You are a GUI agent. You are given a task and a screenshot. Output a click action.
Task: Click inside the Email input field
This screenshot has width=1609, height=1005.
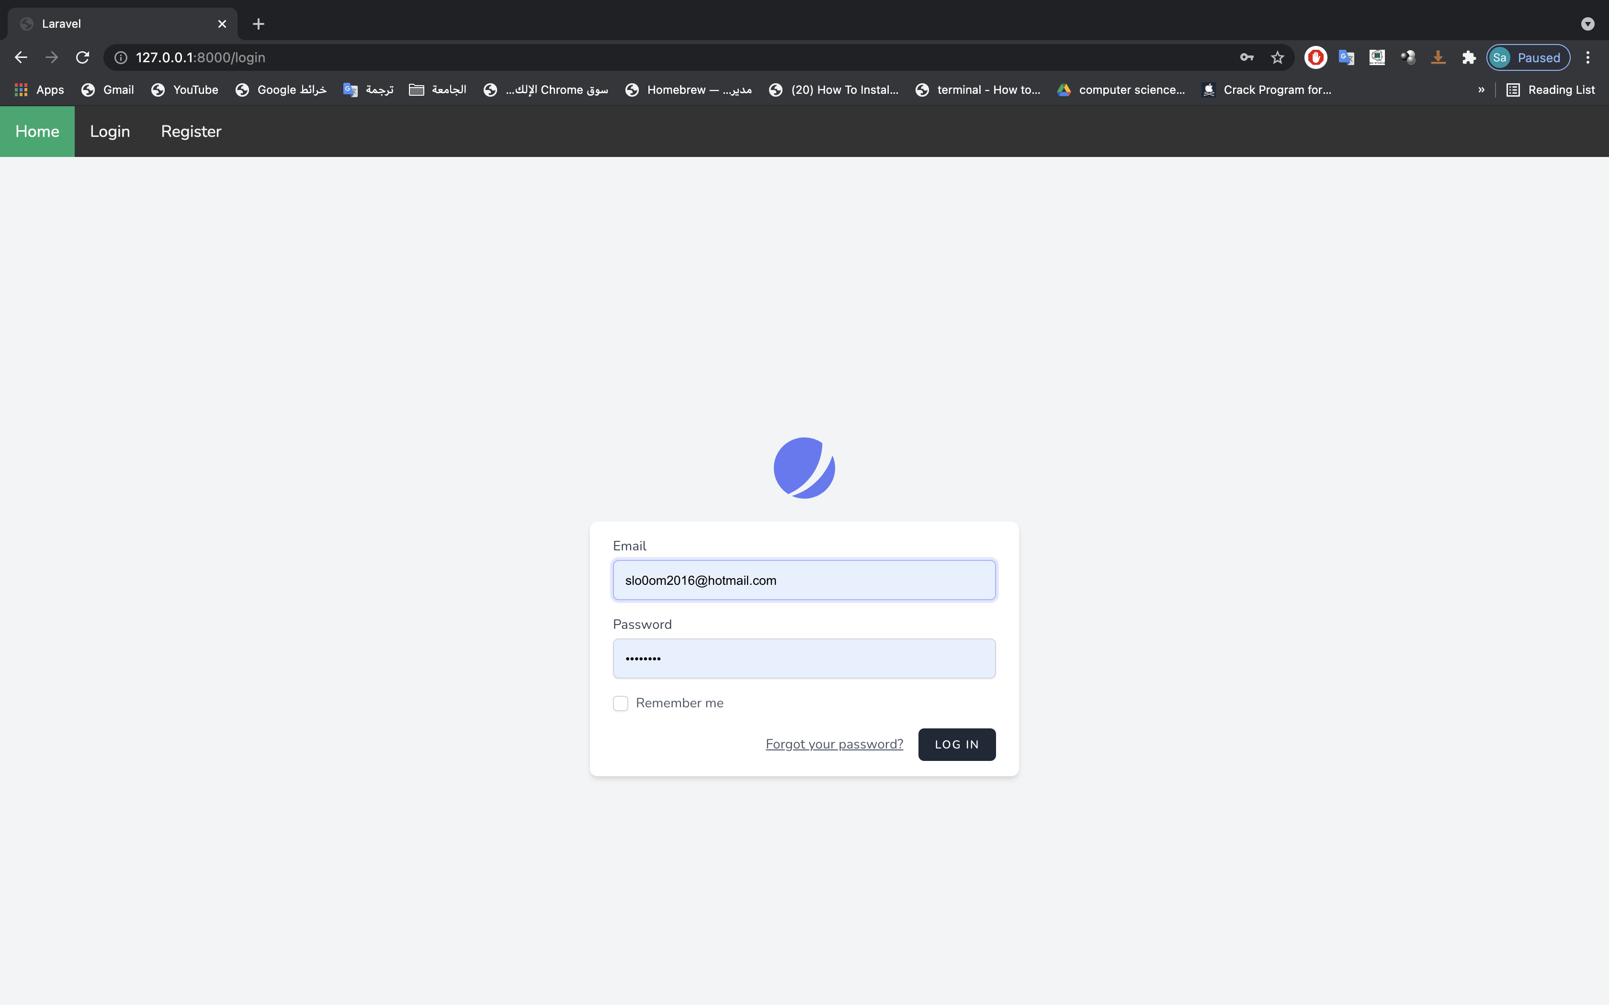coord(803,580)
